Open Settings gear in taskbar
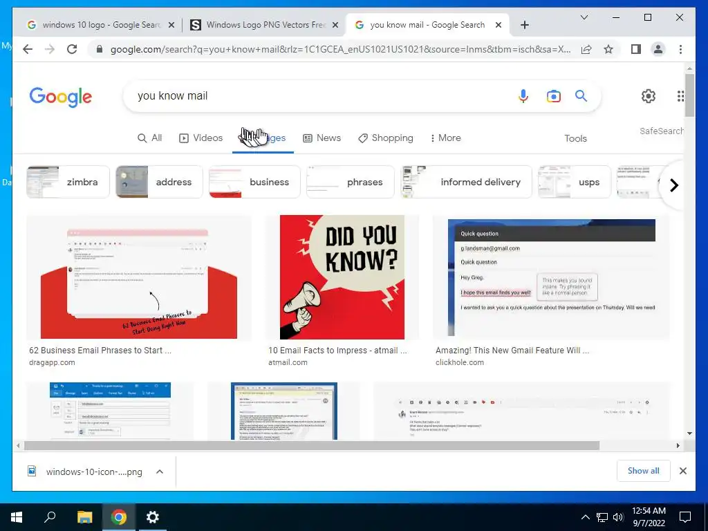 click(x=153, y=517)
